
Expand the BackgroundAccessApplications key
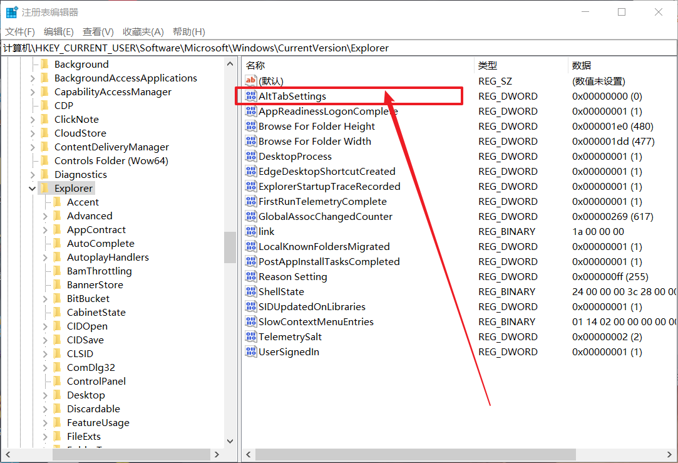point(33,78)
